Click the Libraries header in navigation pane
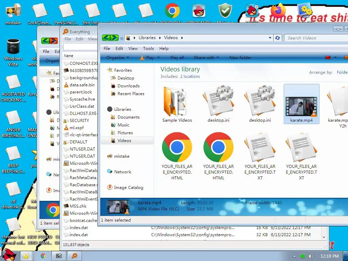This screenshot has height=261, width=348. click(122, 109)
